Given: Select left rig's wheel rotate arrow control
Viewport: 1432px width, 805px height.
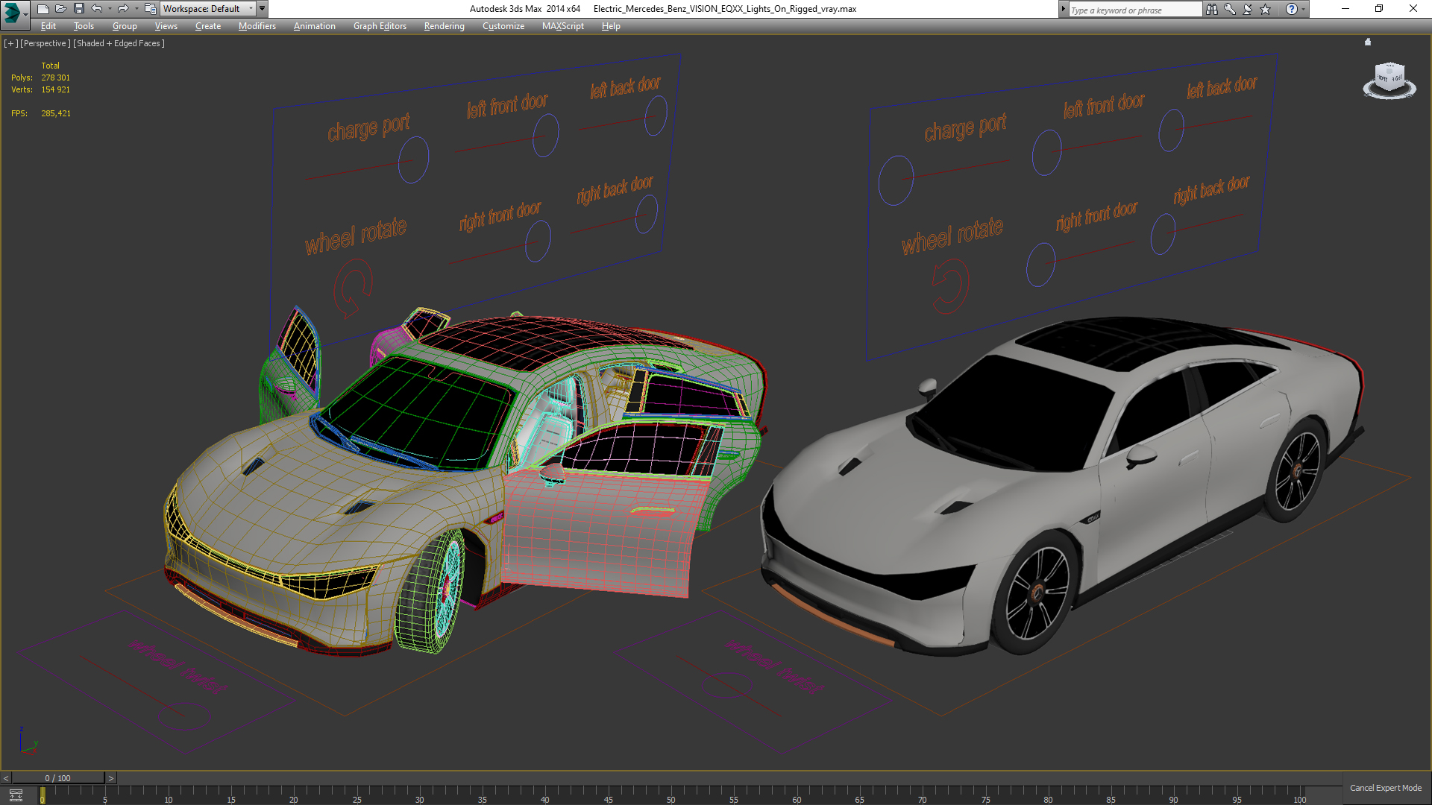Looking at the screenshot, I should click(352, 288).
